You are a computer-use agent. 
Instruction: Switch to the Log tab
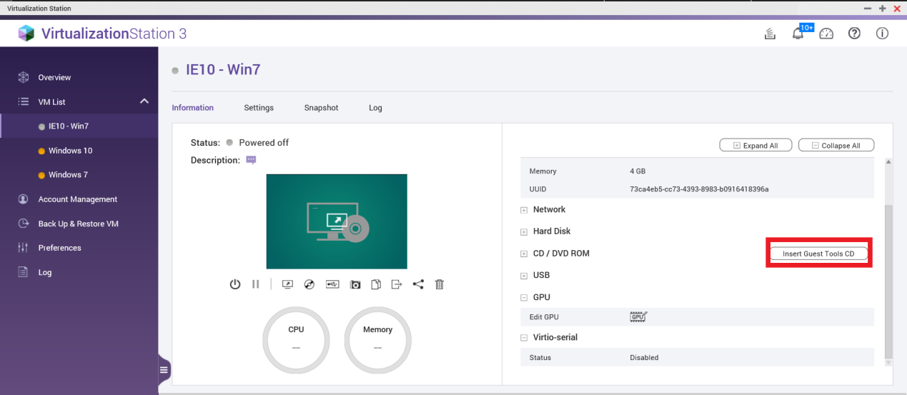coord(375,108)
